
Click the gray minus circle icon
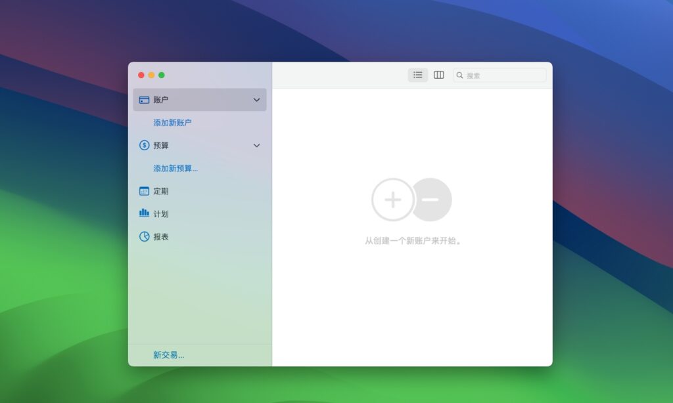432,200
